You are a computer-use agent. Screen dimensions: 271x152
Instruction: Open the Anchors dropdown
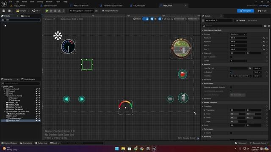pyautogui.click(x=238, y=34)
